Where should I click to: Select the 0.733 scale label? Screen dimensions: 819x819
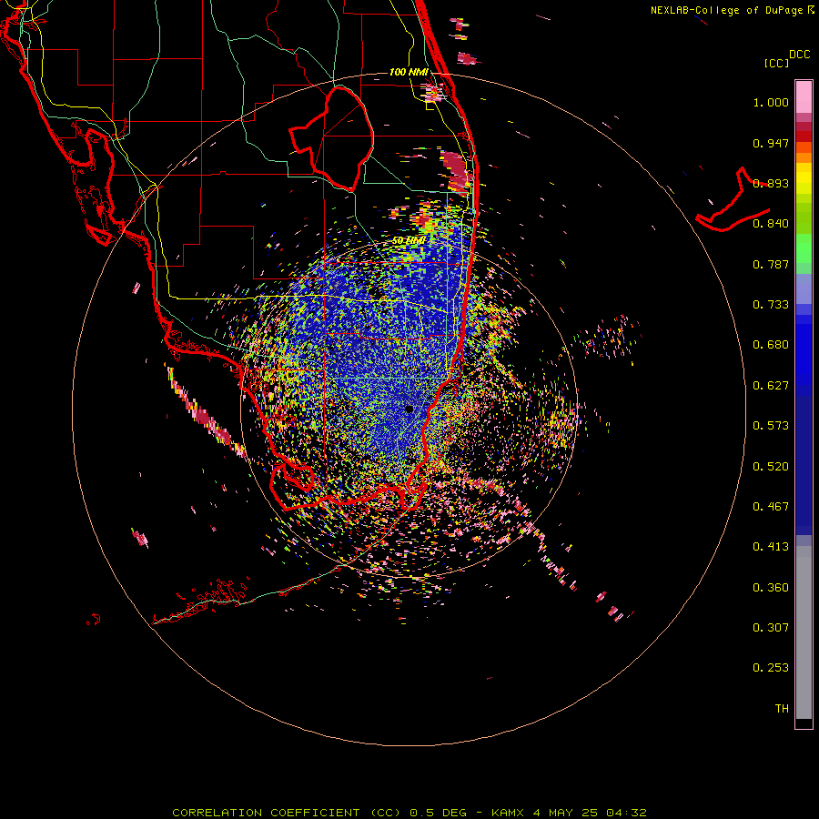771,305
